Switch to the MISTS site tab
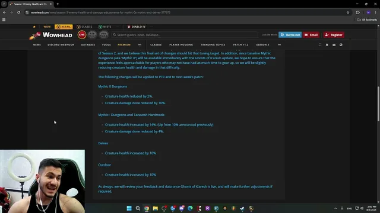The image size is (380, 213). click(105, 27)
